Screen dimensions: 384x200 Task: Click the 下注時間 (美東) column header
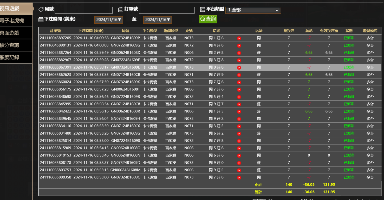click(91, 31)
